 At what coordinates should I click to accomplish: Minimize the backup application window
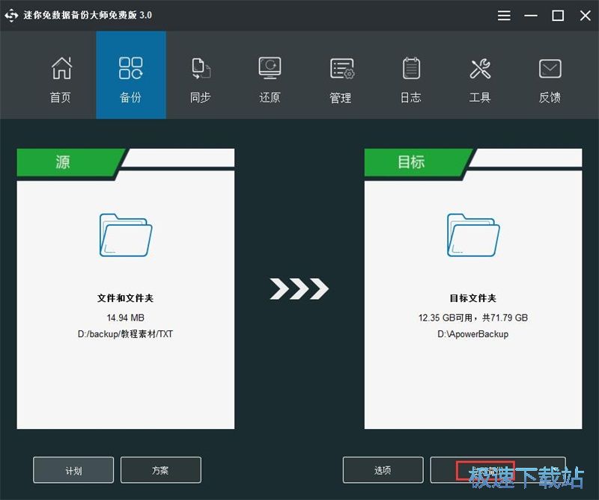pos(531,16)
